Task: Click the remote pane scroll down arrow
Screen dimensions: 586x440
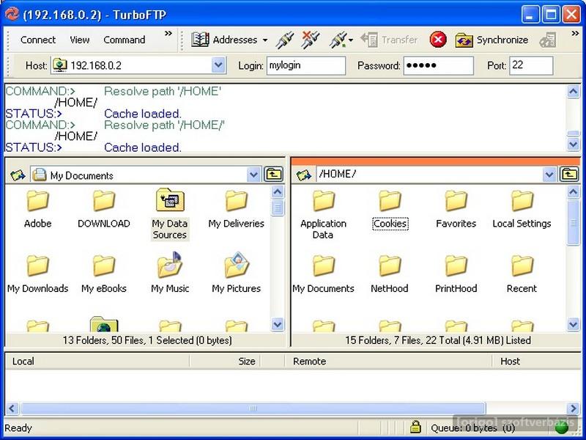Action: (574, 324)
